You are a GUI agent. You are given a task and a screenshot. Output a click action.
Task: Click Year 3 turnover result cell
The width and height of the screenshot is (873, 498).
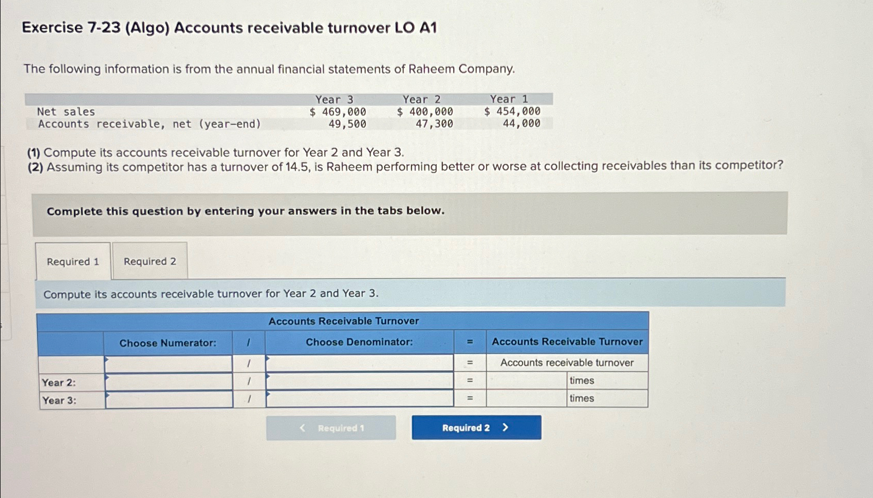pos(527,398)
